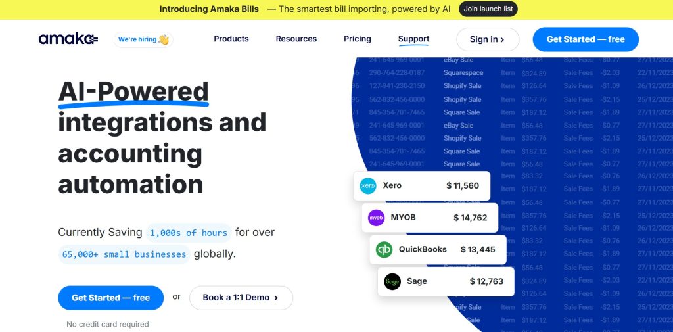673x332 pixels.
Task: Select the QuickBooks $13,445 card
Action: [438, 250]
